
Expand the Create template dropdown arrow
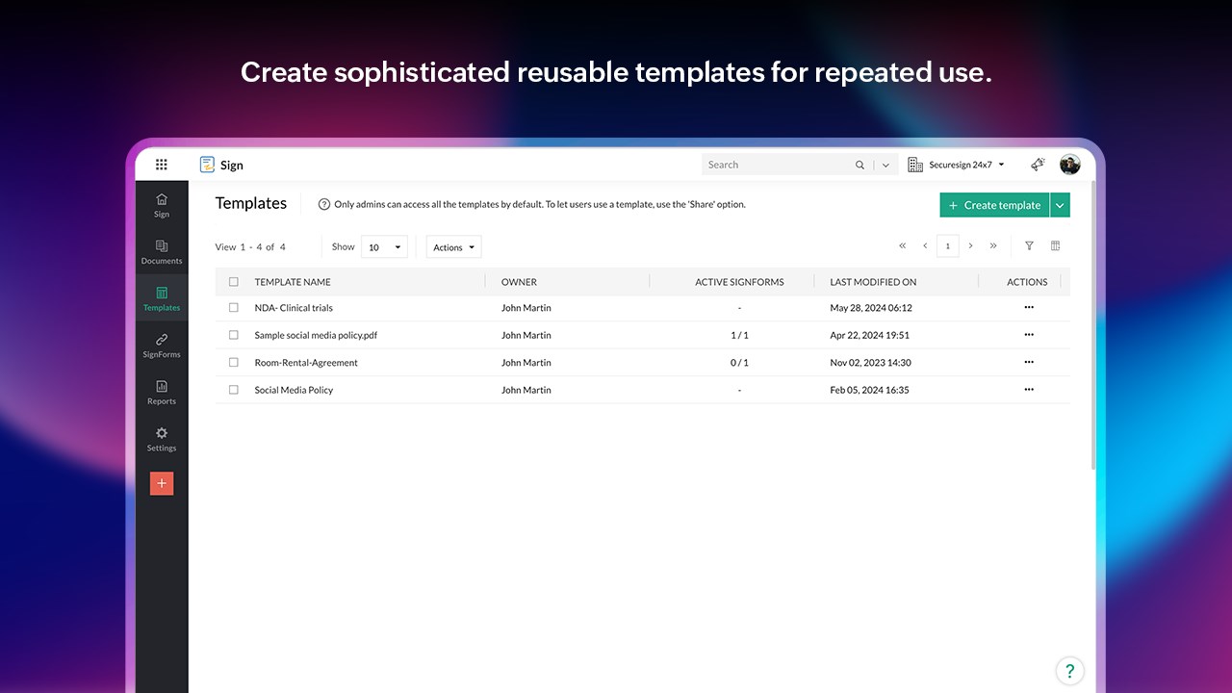pyautogui.click(x=1060, y=205)
